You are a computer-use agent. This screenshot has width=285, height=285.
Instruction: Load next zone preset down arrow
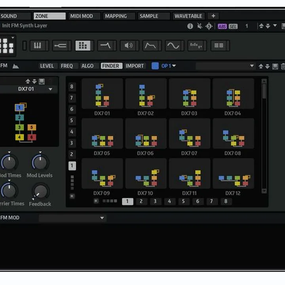point(268,26)
